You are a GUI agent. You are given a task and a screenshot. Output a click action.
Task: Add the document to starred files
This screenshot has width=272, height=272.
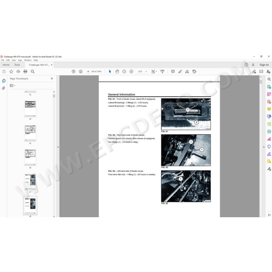(11, 71)
